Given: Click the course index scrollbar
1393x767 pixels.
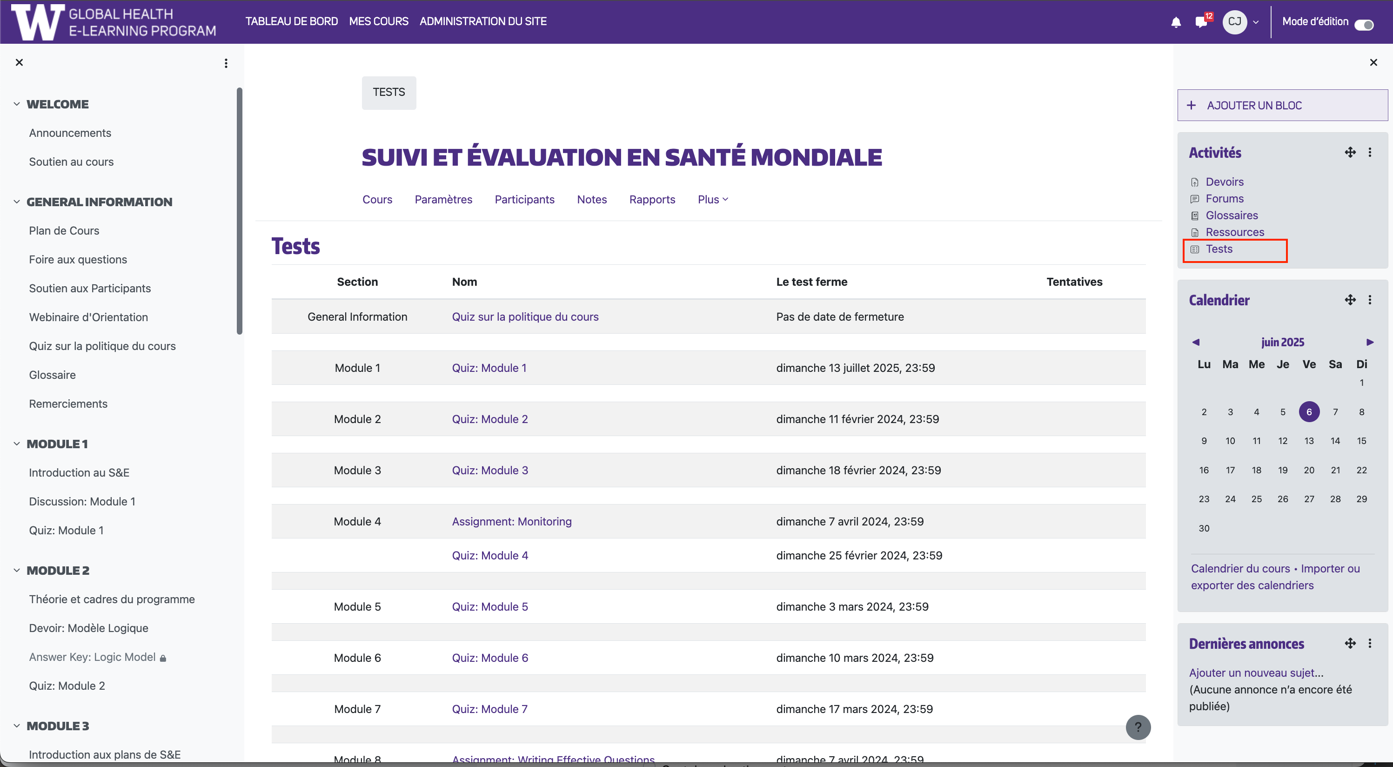Looking at the screenshot, I should [240, 211].
